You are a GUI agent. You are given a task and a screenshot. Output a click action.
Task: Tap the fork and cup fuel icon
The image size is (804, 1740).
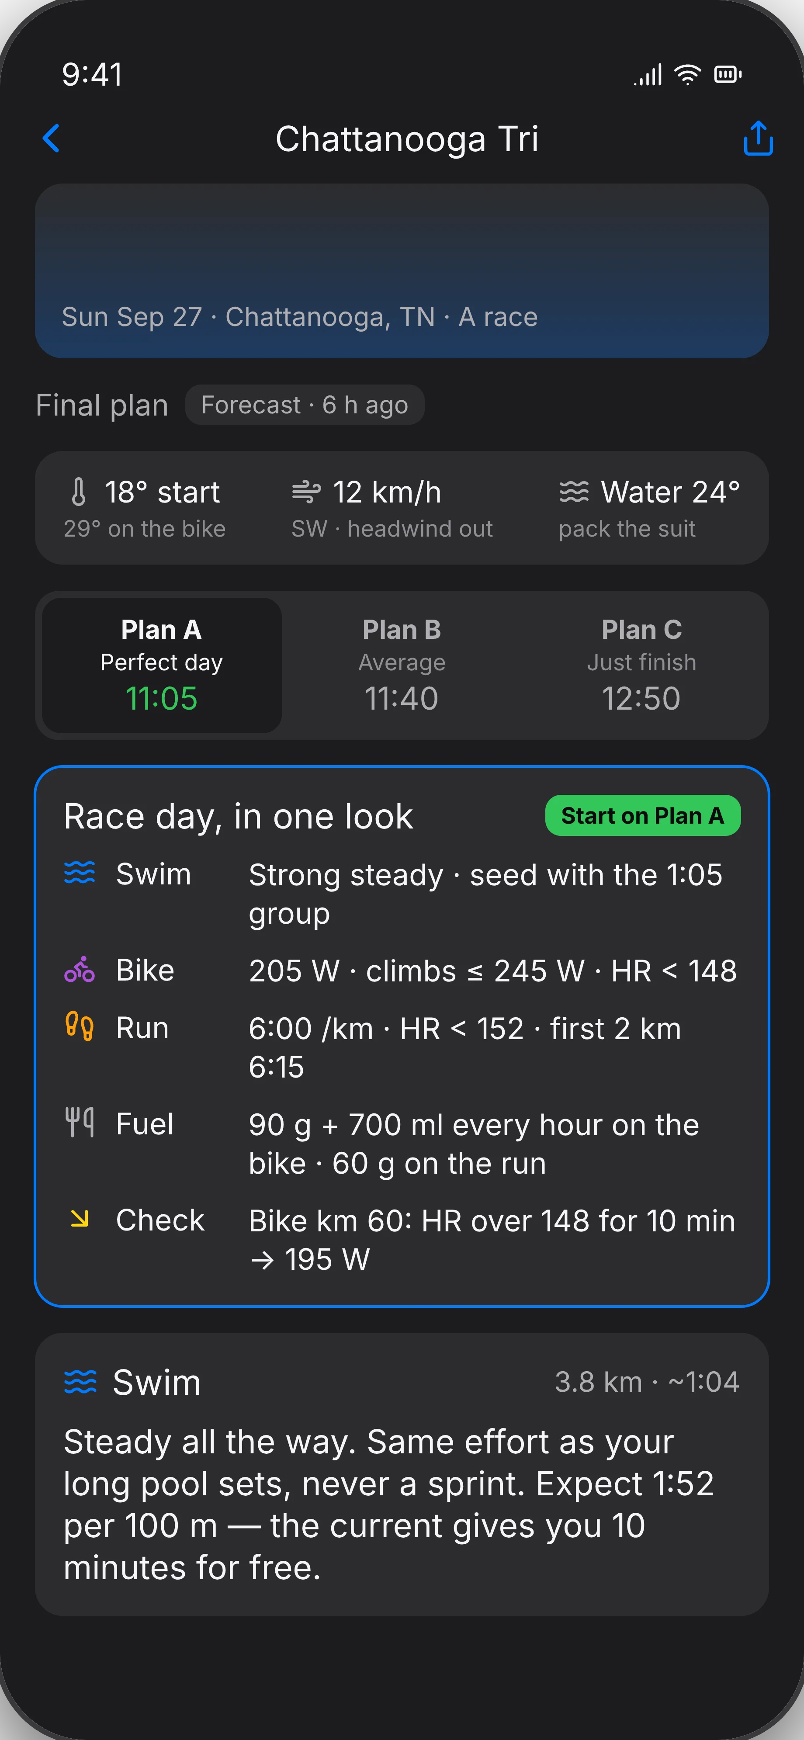pyautogui.click(x=80, y=1123)
